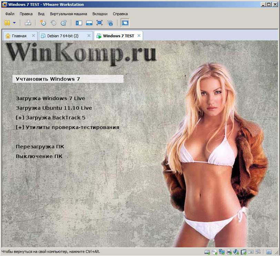Open the Правка menu
Viewport: 280px width, 256px height.
(26, 14)
